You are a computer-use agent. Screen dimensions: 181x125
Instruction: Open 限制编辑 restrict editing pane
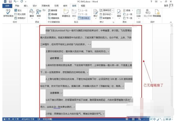pos(157,13)
